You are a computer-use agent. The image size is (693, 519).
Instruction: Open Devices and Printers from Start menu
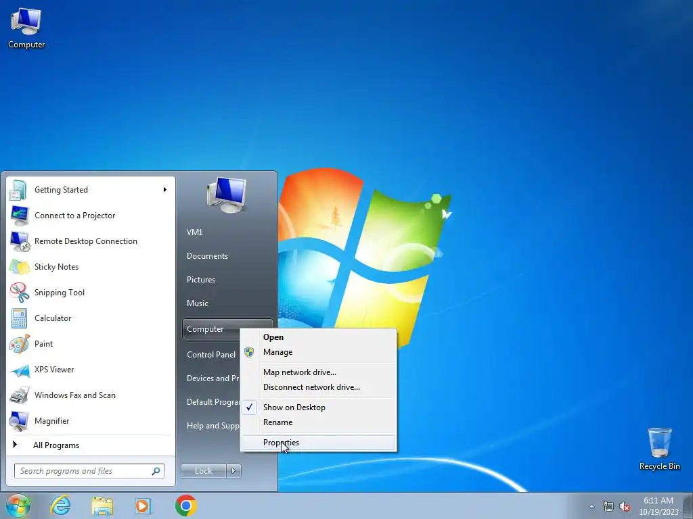[x=213, y=378]
